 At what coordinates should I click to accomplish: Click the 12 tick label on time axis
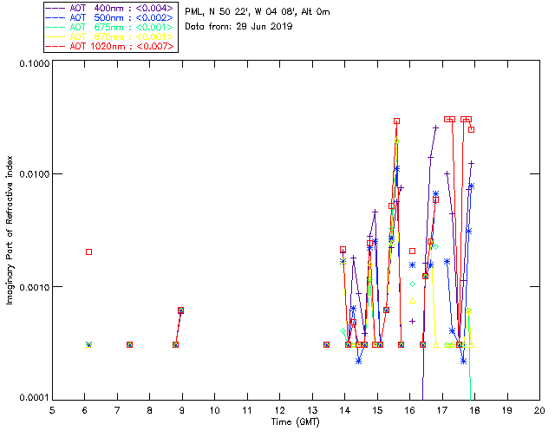279,410
